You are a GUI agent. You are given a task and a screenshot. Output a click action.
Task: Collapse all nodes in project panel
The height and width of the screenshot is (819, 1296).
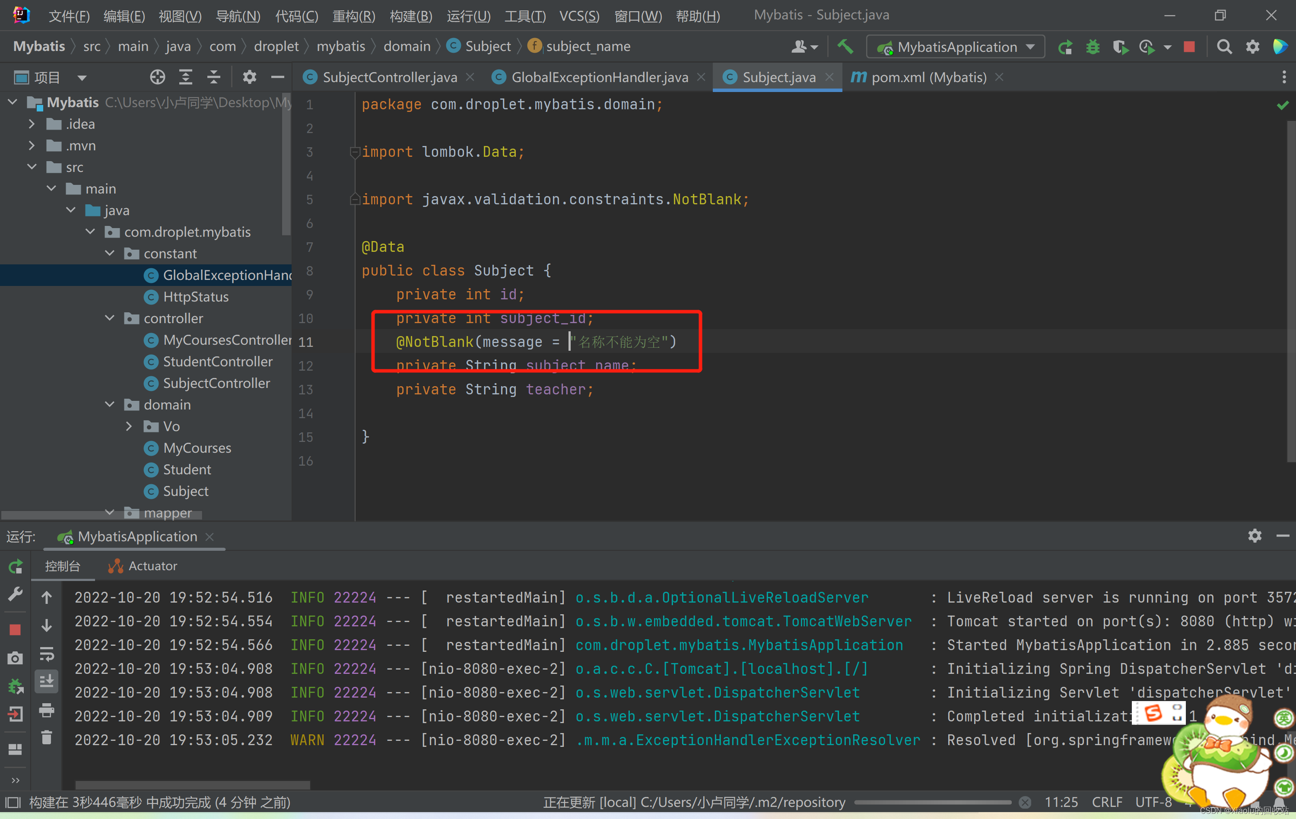214,77
